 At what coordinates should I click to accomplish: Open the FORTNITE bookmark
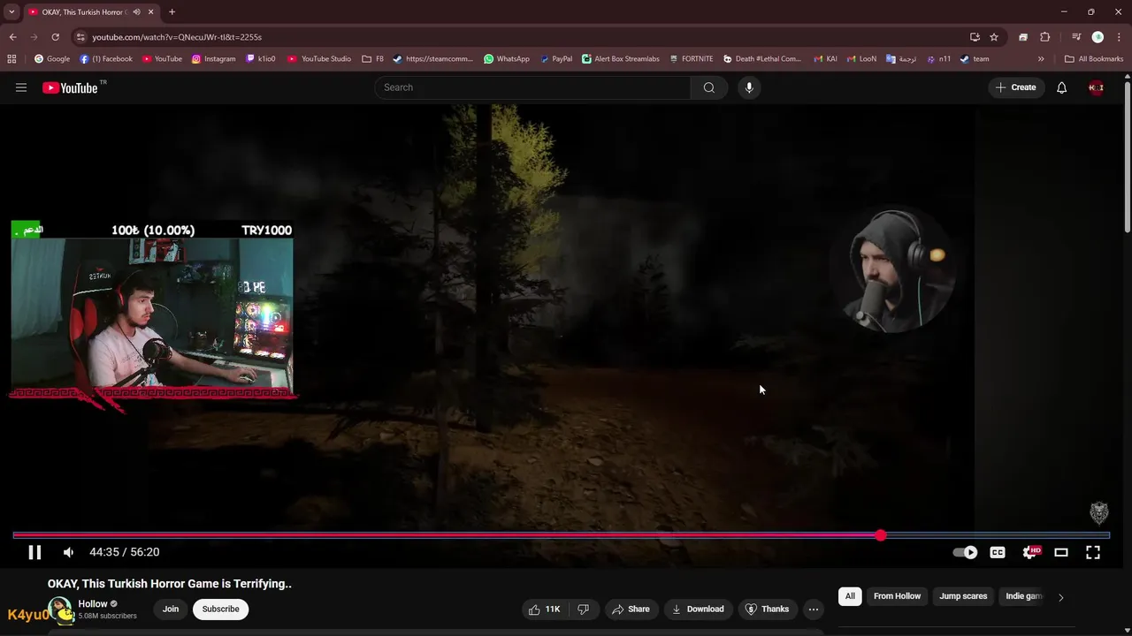pyautogui.click(x=691, y=59)
